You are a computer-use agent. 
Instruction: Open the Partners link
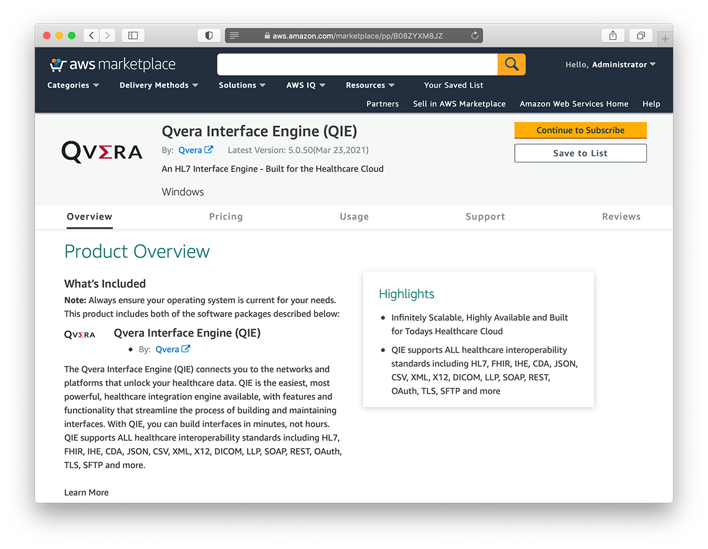383,104
